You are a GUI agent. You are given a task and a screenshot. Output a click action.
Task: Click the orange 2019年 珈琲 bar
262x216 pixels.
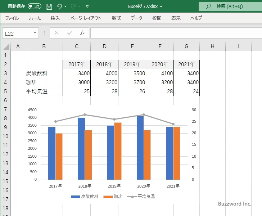[x=118, y=151]
